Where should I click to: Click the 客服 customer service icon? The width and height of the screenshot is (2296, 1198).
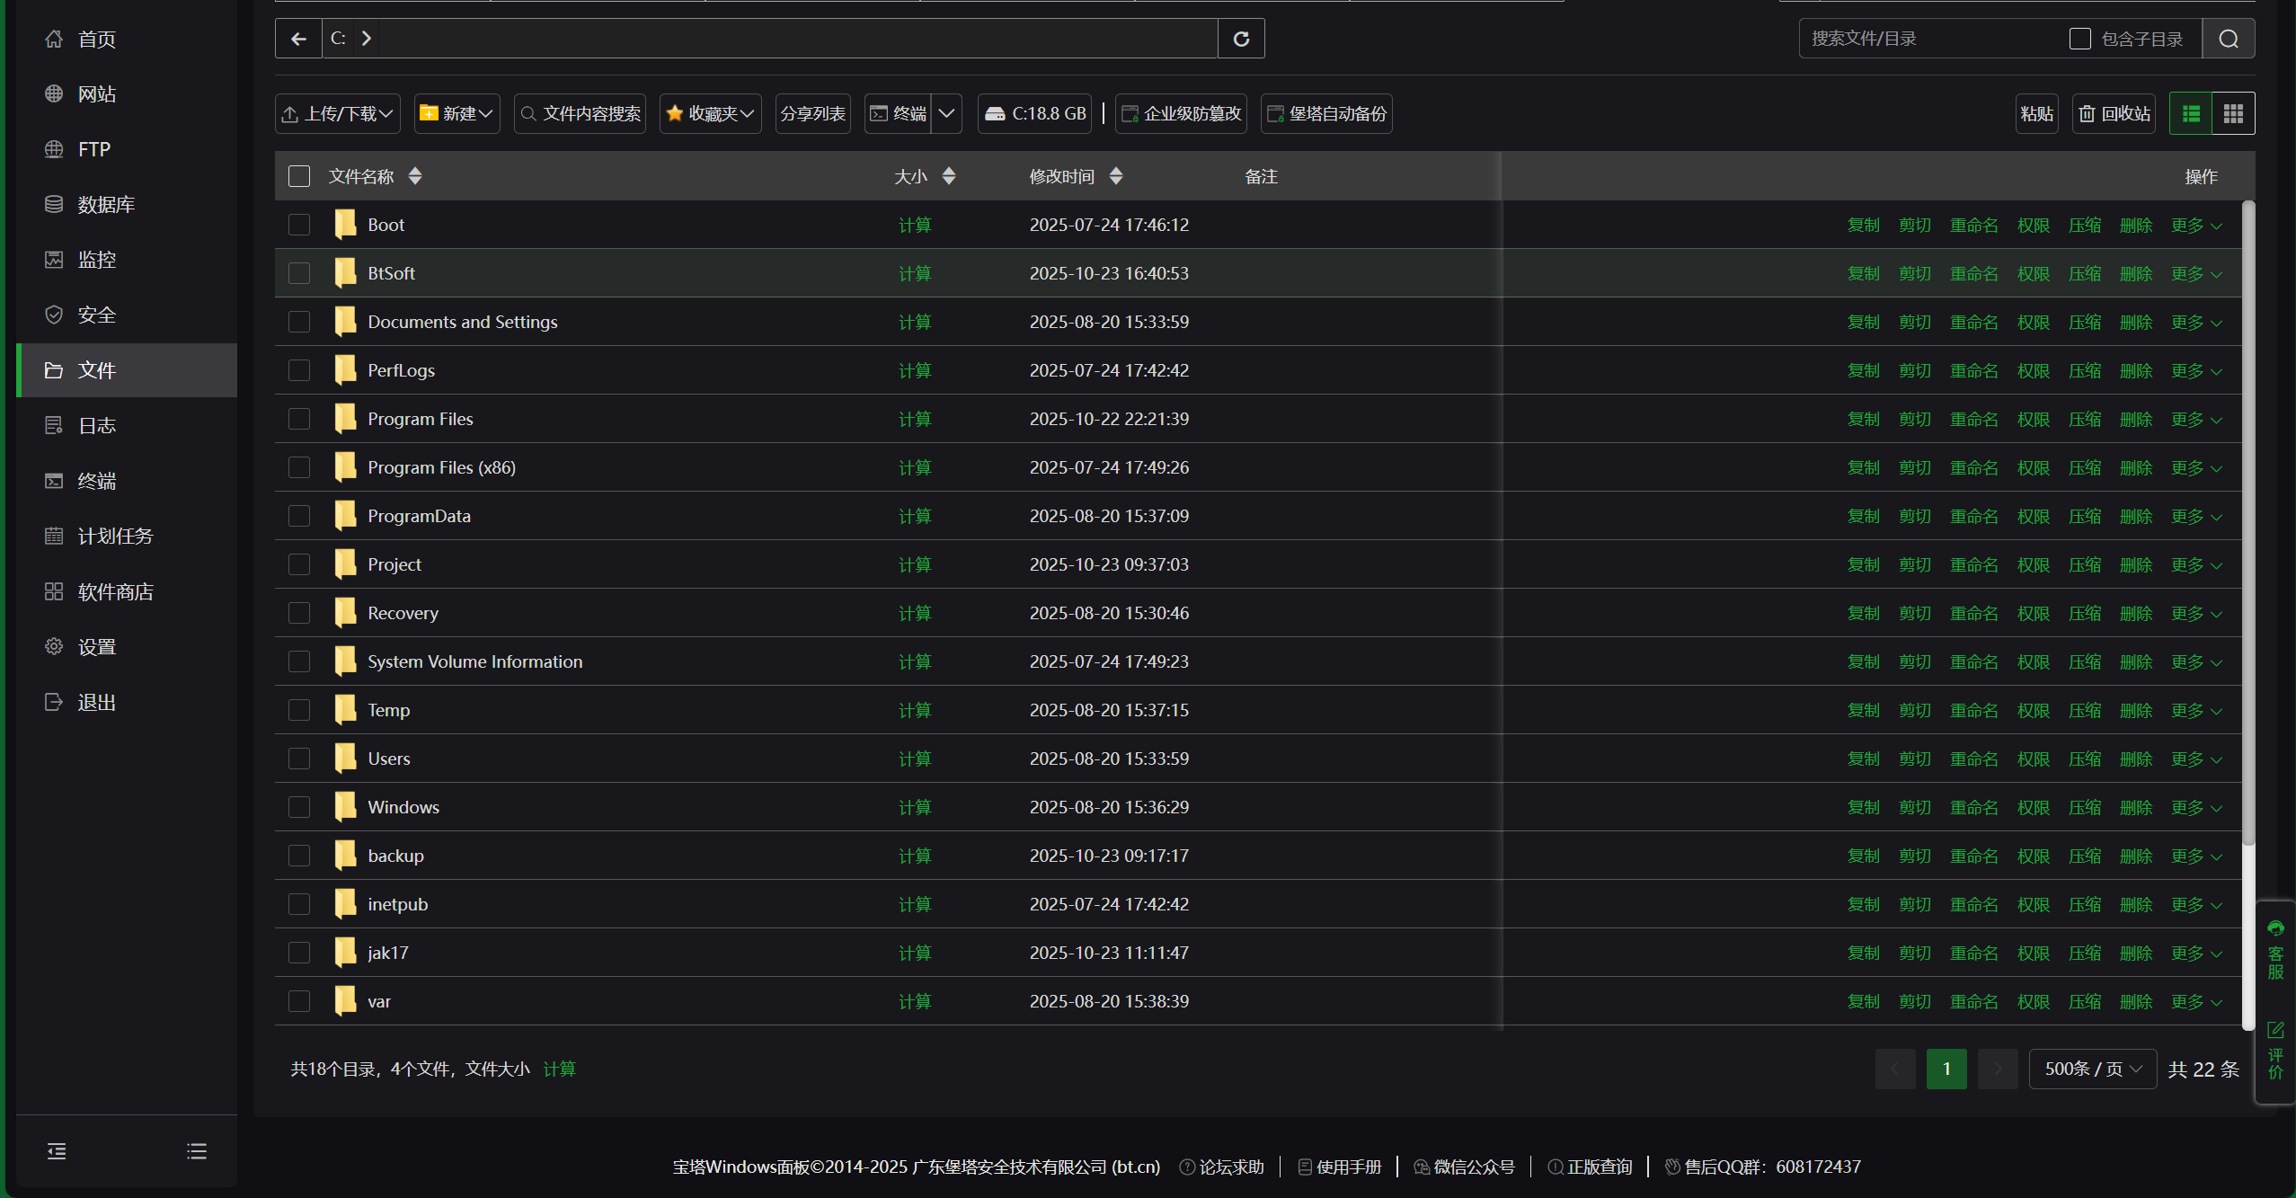[2275, 950]
